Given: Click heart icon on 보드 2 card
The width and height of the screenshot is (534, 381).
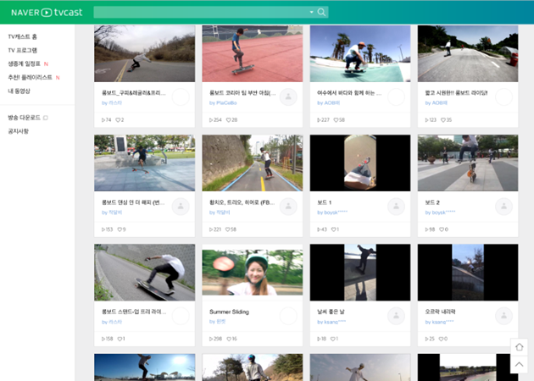Looking at the screenshot, I should [442, 229].
